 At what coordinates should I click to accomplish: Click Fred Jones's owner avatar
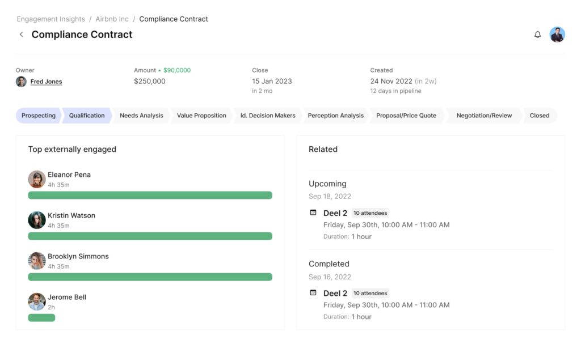[21, 81]
